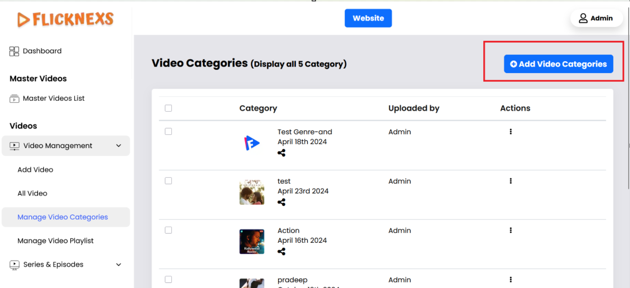Open three-dot actions menu for pradeep row
The image size is (630, 288).
coord(510,280)
